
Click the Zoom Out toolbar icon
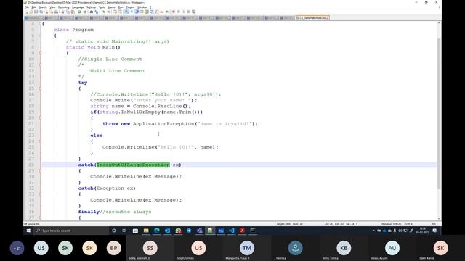(x=109, y=12)
